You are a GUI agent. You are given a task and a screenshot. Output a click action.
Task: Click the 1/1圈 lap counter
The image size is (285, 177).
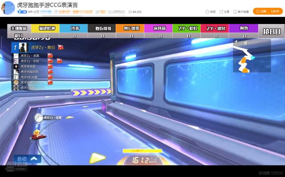click(241, 43)
